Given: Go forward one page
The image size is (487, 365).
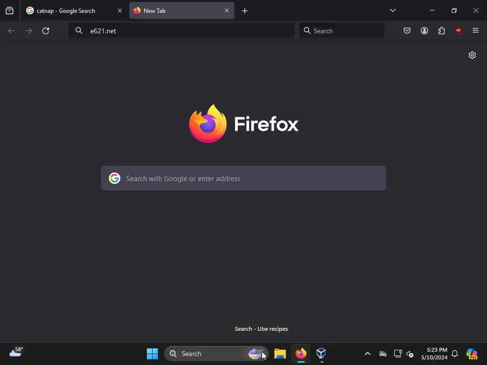Looking at the screenshot, I should (29, 31).
